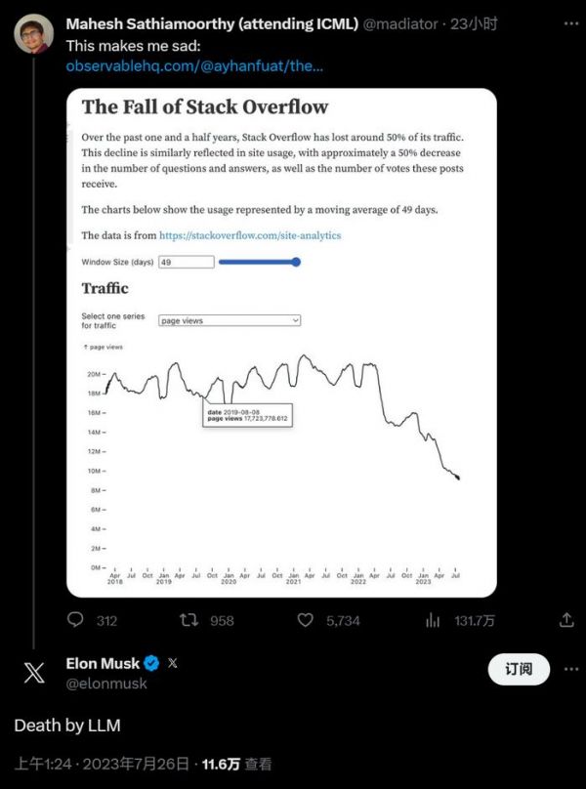Screen dimensions: 586x789
Task: Open the stackoverflow.com site-analytics link
Action: tap(250, 235)
